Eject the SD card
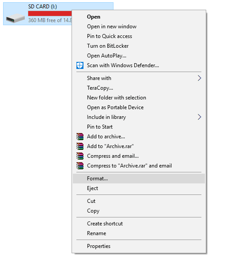 tap(139, 188)
